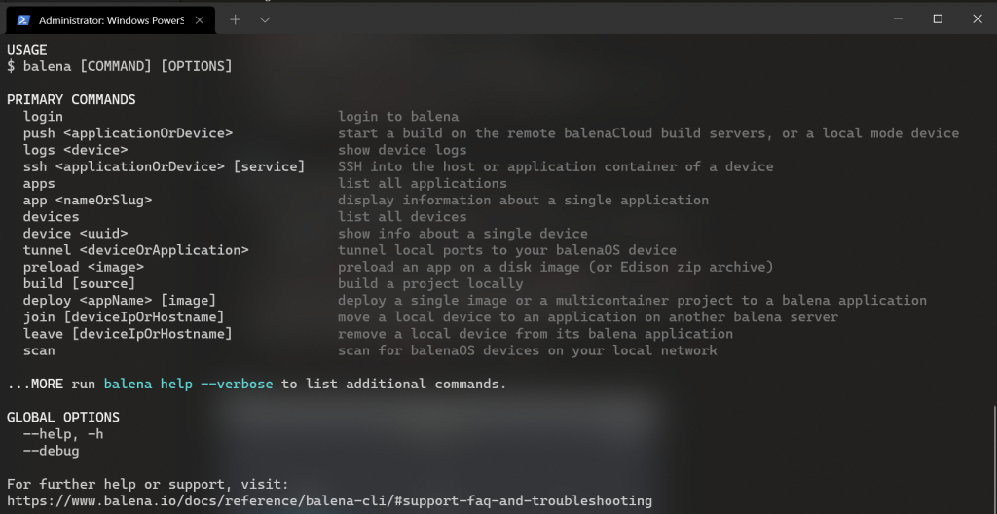Screen dimensions: 997x514
Task: Expand the new tab profile dropdown chevron
Action: point(265,19)
